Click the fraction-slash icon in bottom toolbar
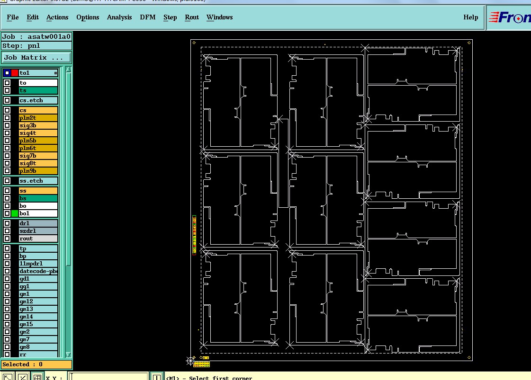Screen dimensions: 531x380 (x=22, y=377)
